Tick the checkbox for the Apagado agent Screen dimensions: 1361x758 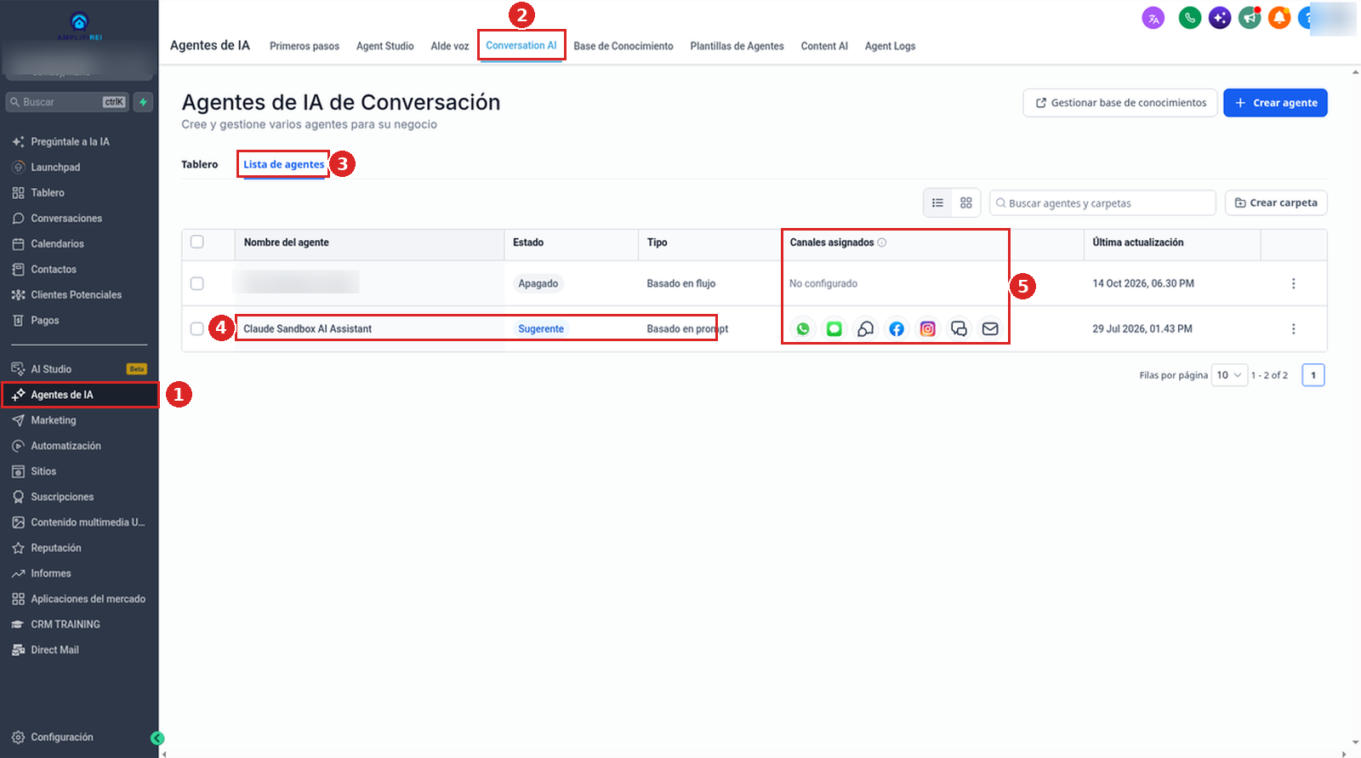(197, 283)
